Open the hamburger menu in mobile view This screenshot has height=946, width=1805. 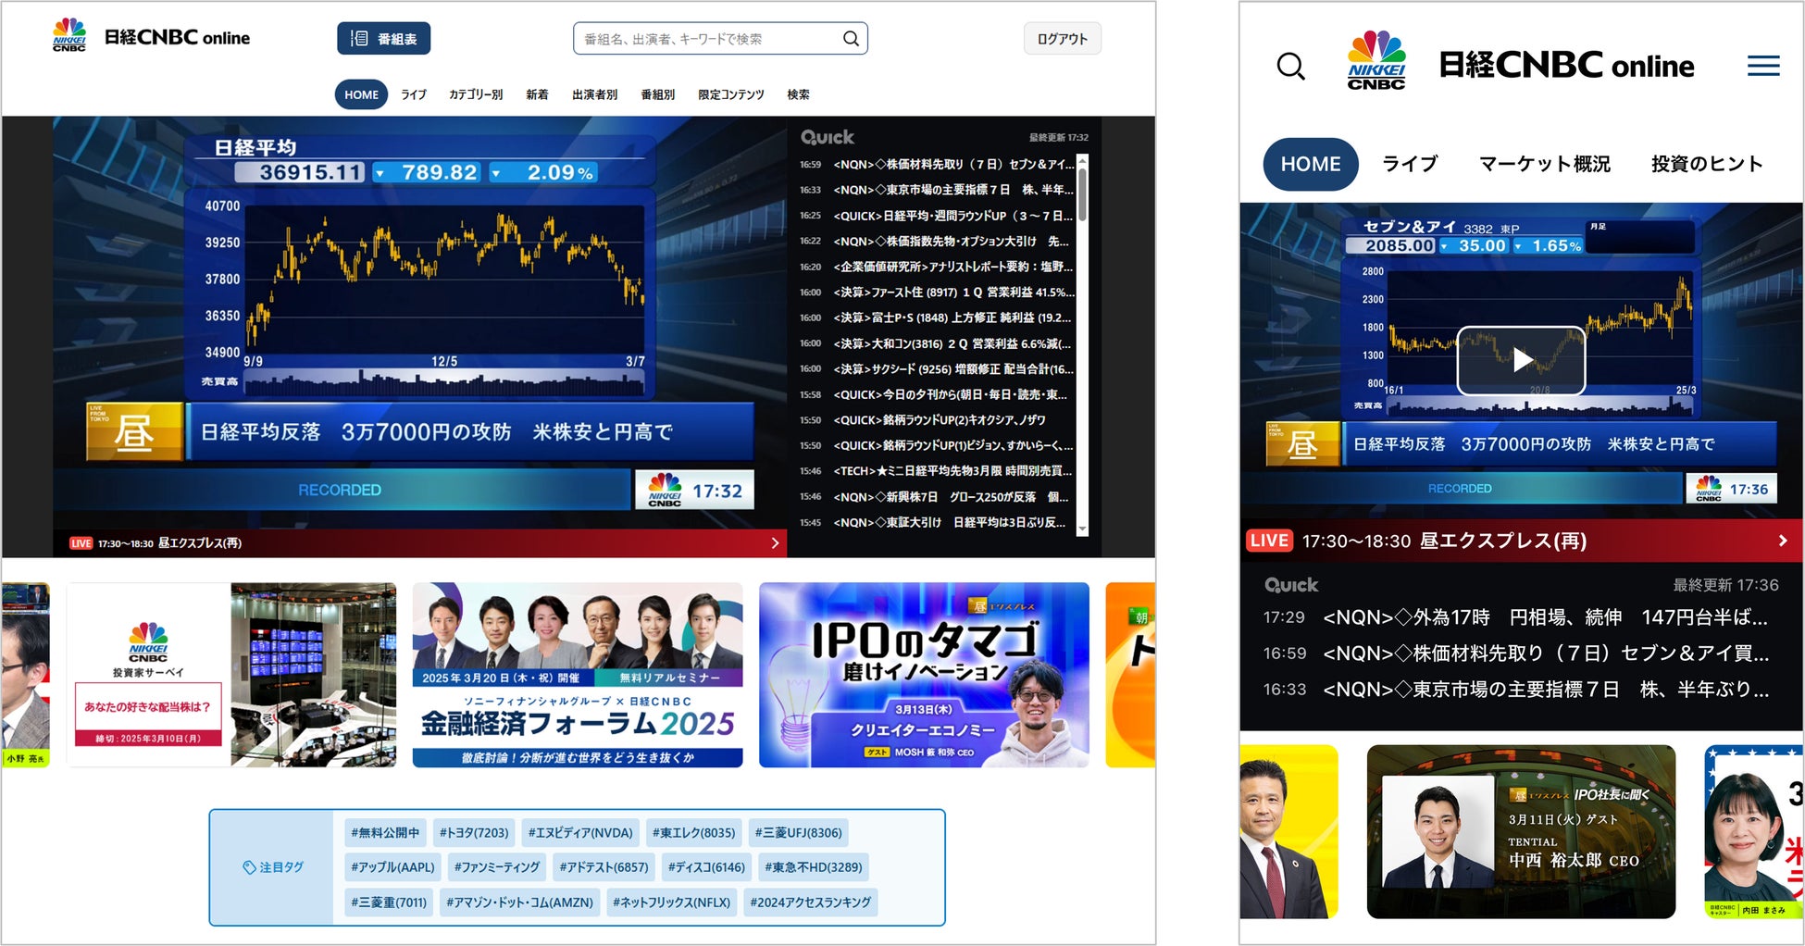click(x=1763, y=66)
